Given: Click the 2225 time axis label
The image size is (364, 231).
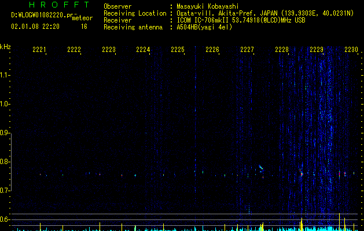Looking at the screenshot, I should (178, 50).
